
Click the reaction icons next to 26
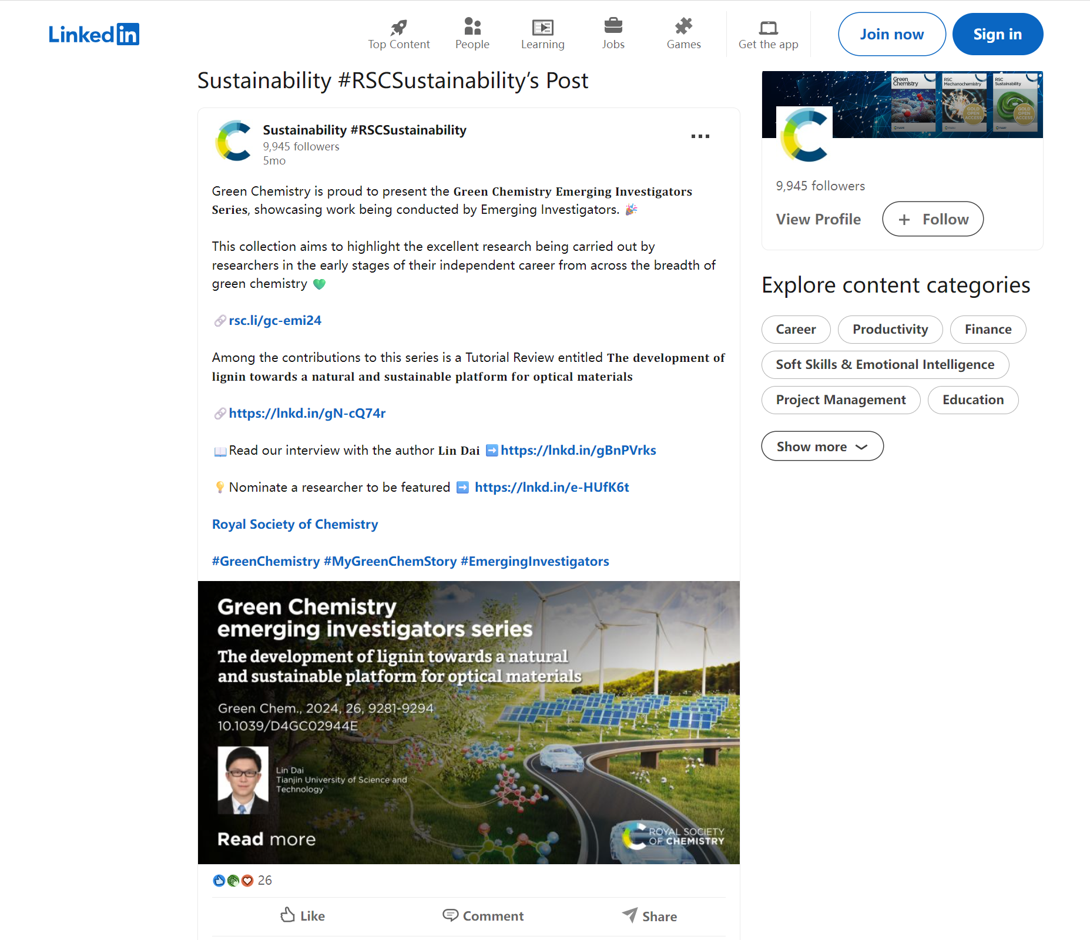[233, 880]
